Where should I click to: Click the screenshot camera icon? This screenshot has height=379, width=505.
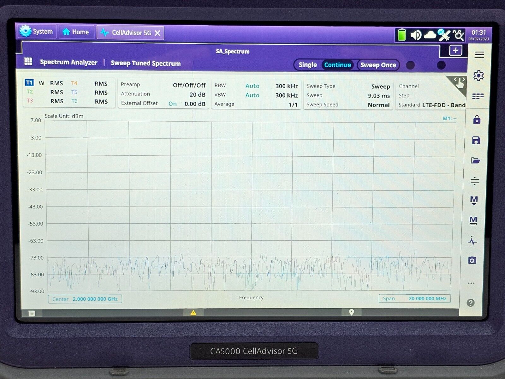coord(472,260)
